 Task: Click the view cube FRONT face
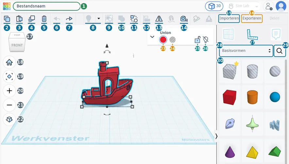[17, 45]
